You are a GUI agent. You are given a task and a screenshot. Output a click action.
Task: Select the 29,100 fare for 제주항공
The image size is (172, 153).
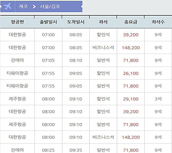point(131,99)
